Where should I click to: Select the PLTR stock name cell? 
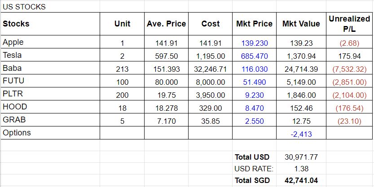coord(50,94)
